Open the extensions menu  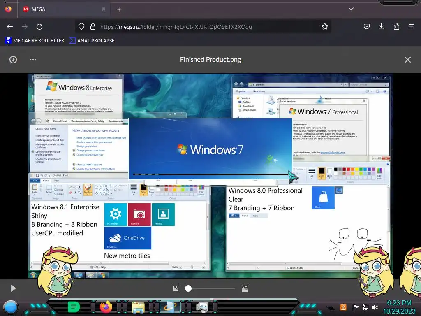[x=396, y=26]
